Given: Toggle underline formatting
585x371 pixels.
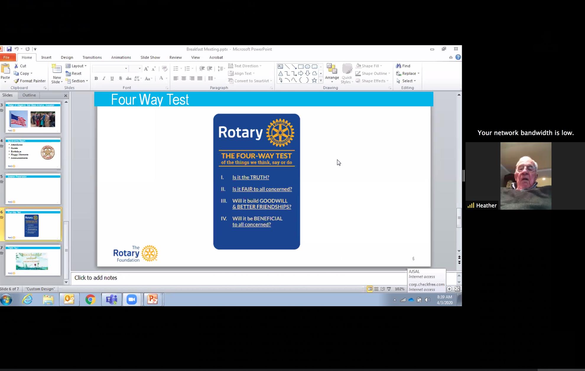Looking at the screenshot, I should click(112, 79).
